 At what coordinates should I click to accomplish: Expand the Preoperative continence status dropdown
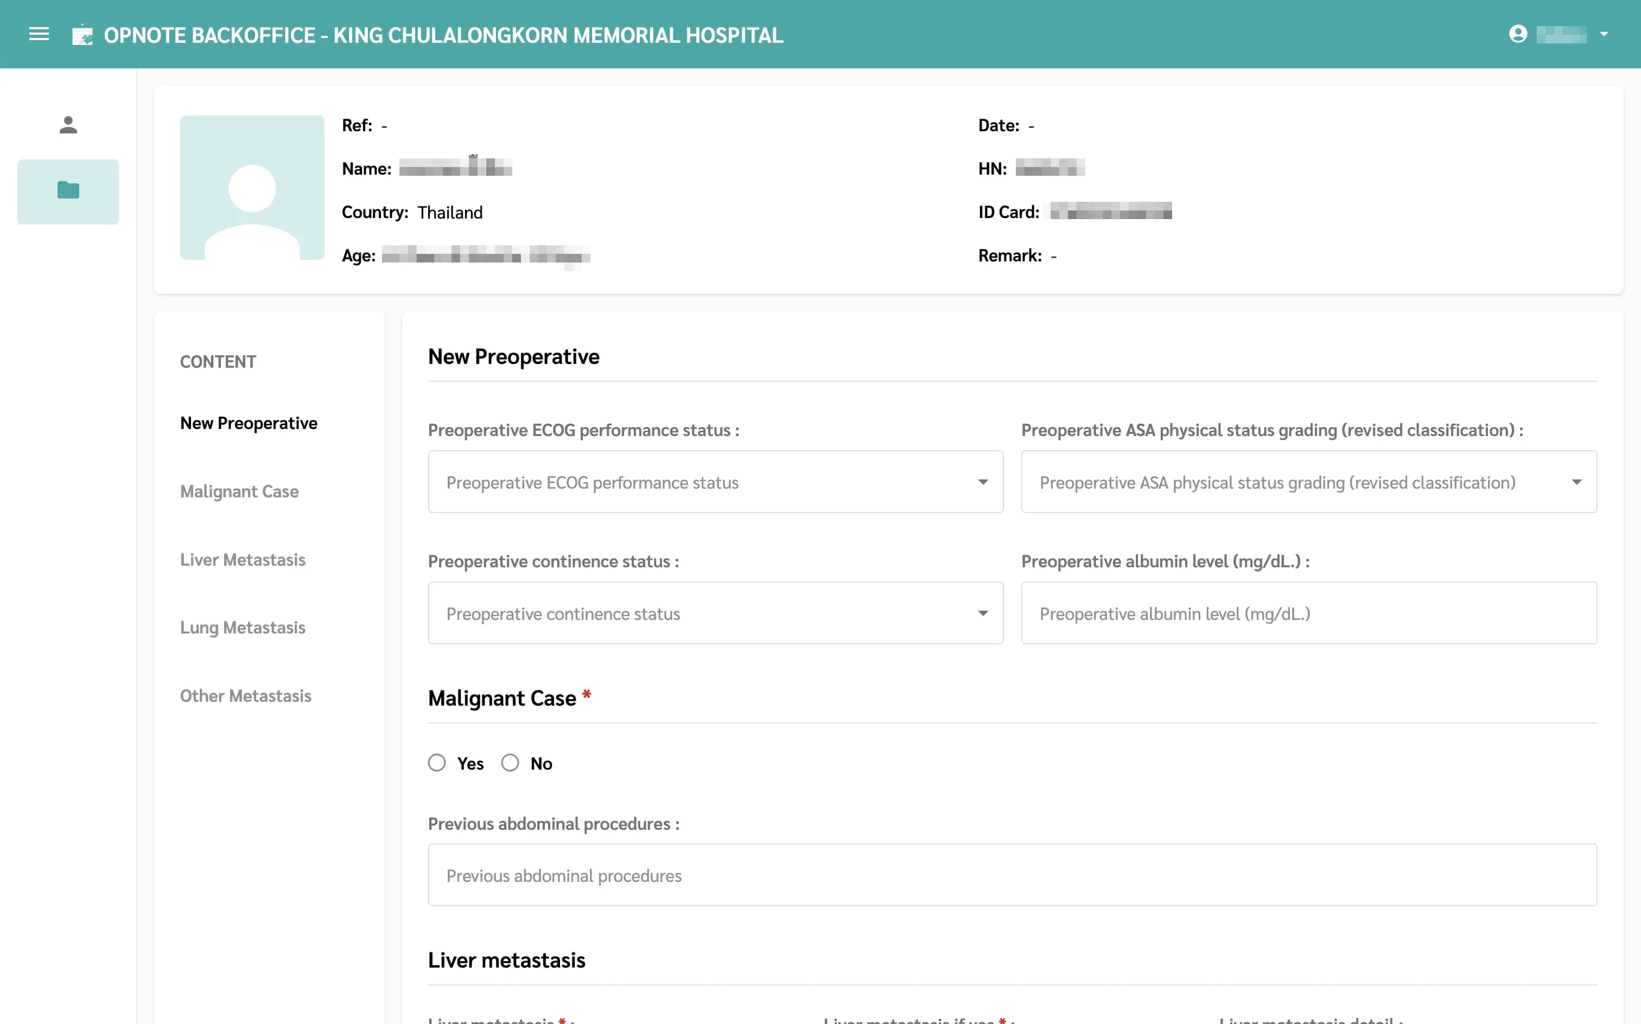click(x=715, y=613)
